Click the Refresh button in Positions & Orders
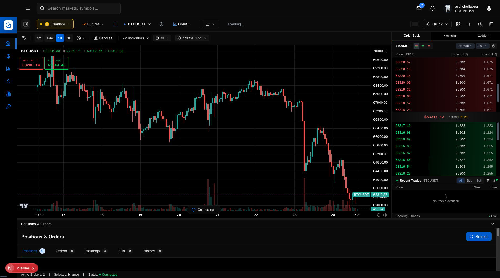 [x=478, y=236]
